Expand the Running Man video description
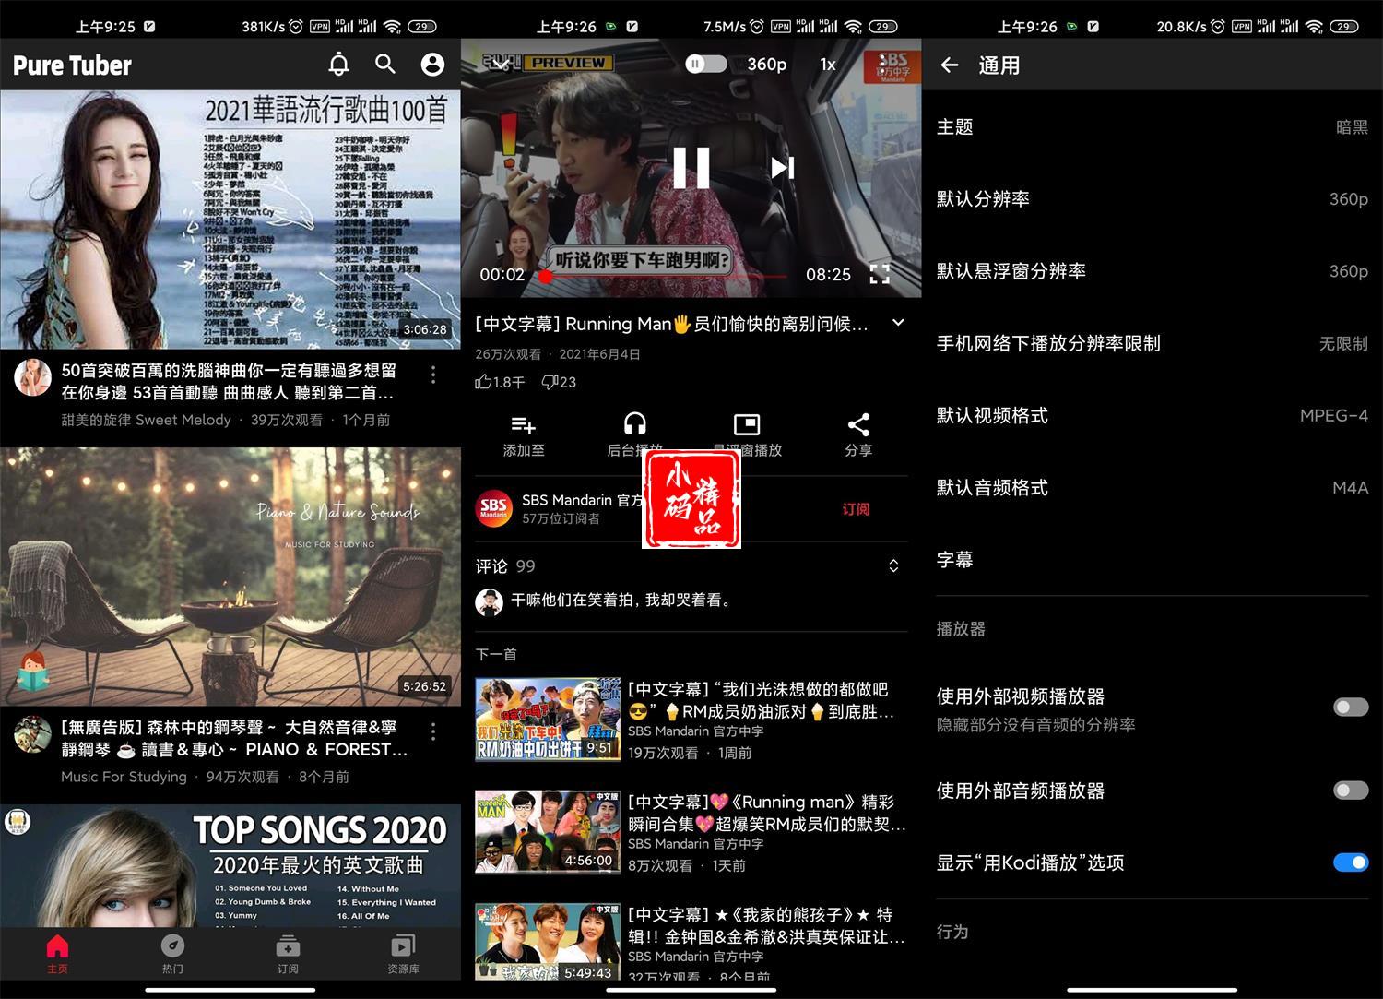The height and width of the screenshot is (999, 1383). 898,323
